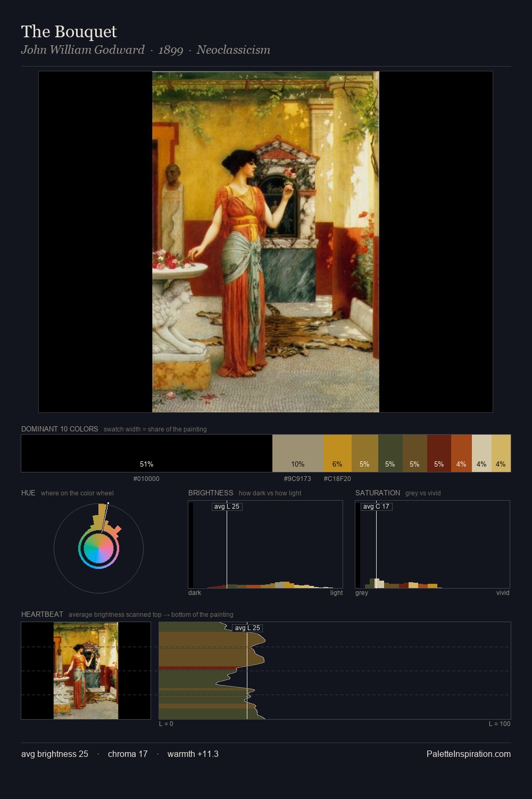Screen dimensions: 532x799
Task: Click 'swatch width = share of the painting' caption
Action: pyautogui.click(x=155, y=429)
